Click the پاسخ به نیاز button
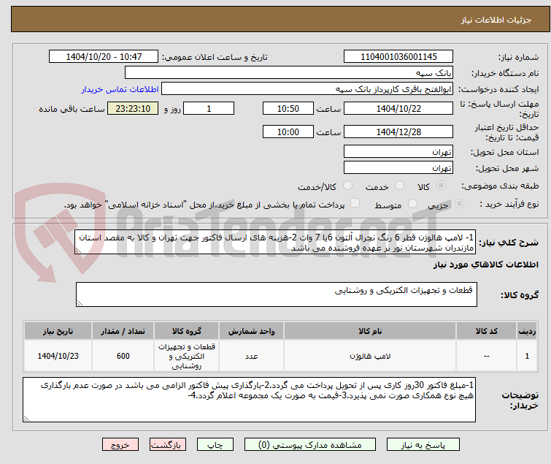Viewport: 551px width, 464px height. point(423,445)
